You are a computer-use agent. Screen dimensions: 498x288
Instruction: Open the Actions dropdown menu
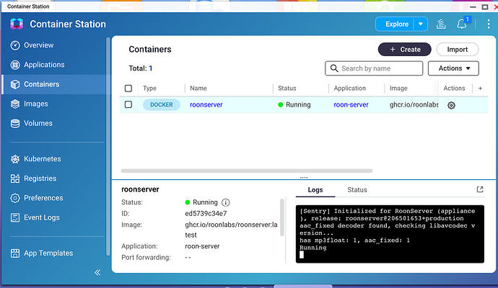pos(453,68)
